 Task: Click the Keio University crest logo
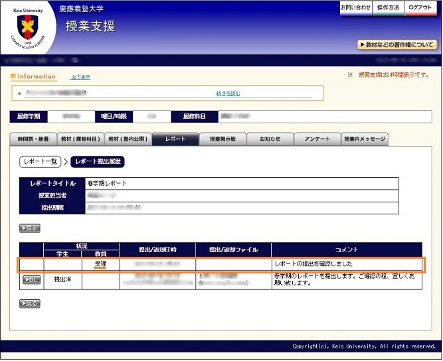(27, 27)
